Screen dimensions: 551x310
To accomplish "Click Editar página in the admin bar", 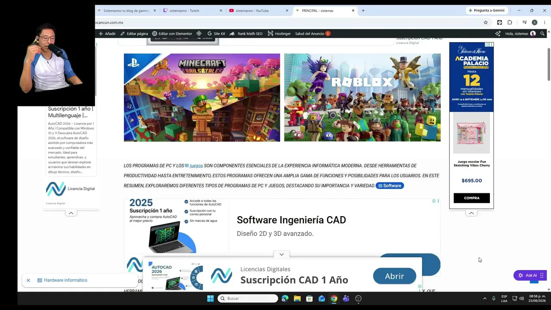I will pos(134,34).
